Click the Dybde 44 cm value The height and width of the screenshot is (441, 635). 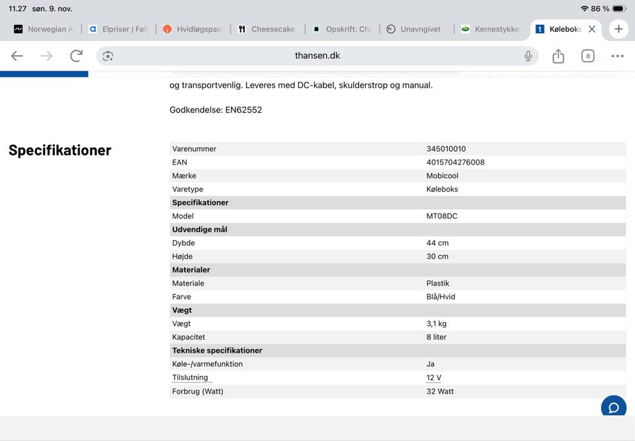(x=437, y=243)
